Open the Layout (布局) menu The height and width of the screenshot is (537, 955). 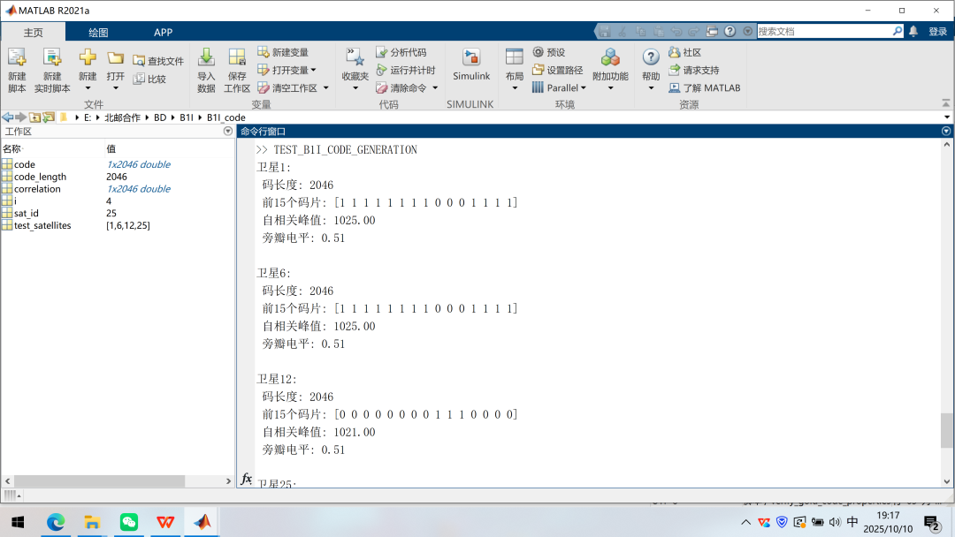tap(515, 70)
